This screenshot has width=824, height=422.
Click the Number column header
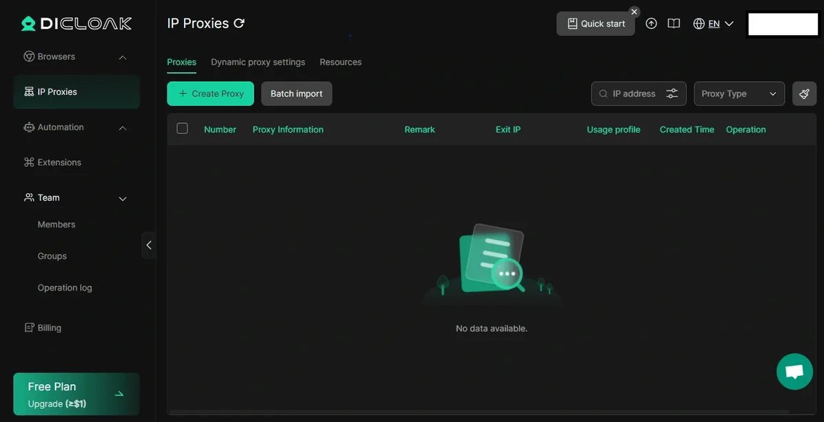(220, 129)
